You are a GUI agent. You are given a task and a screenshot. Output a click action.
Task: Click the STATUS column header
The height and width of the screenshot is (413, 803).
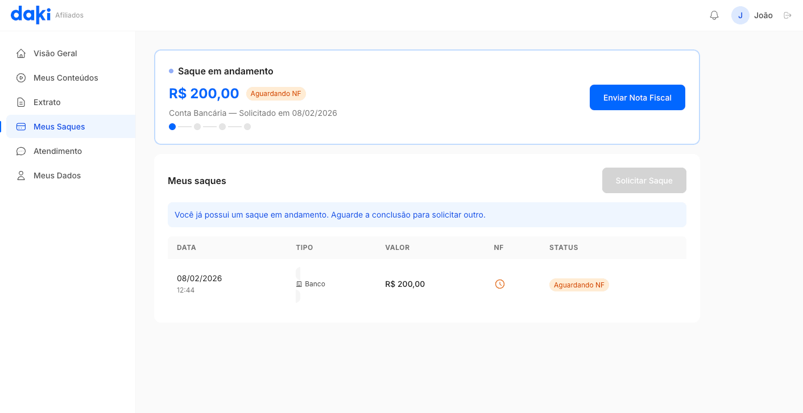[564, 248]
